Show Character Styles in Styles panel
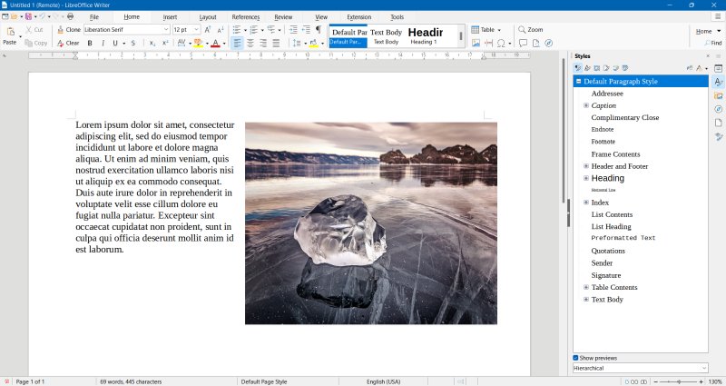Image resolution: width=726 pixels, height=386 pixels. pyautogui.click(x=587, y=68)
